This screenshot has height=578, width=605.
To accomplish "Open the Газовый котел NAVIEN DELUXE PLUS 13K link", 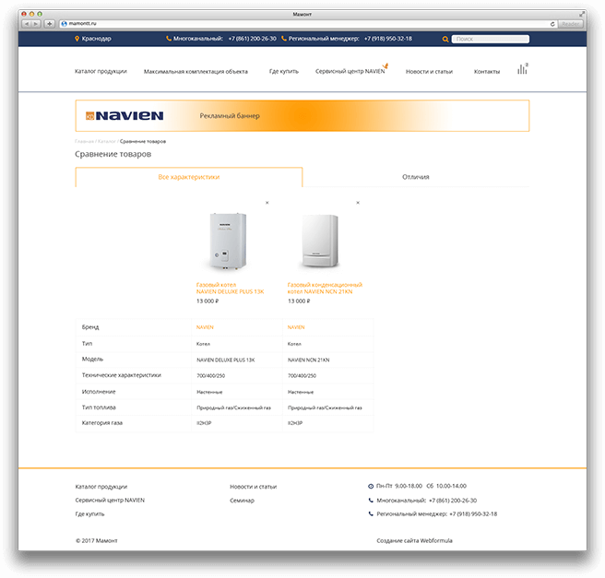I will pos(230,288).
